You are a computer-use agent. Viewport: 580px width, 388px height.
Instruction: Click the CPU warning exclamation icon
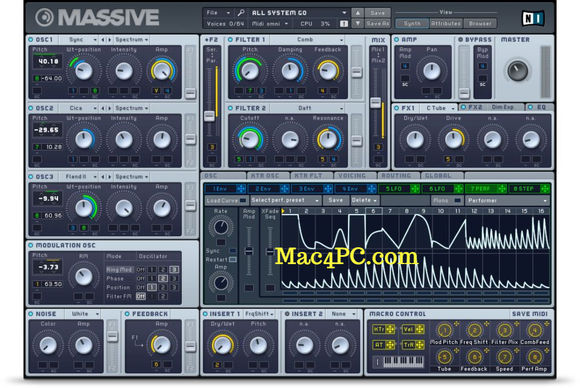coord(344,24)
